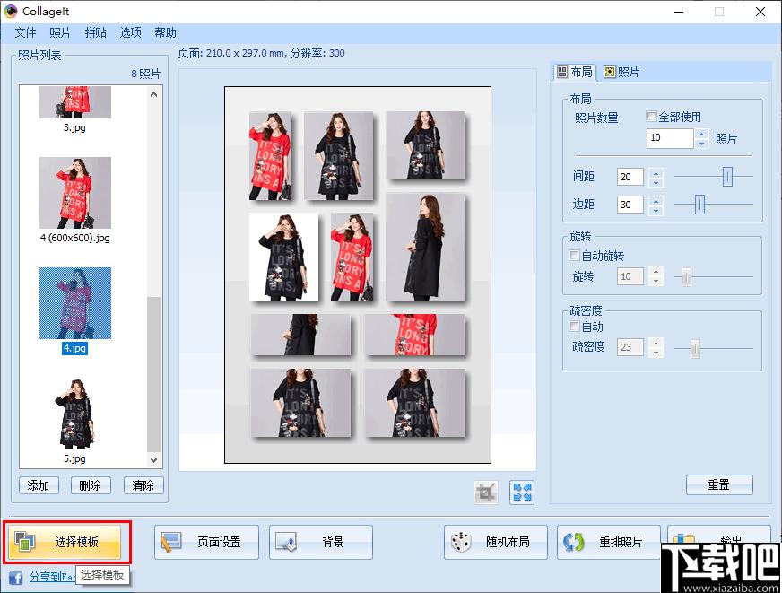The height and width of the screenshot is (593, 782).
Task: Click the photo count field showing 10
Action: pyautogui.click(x=670, y=138)
